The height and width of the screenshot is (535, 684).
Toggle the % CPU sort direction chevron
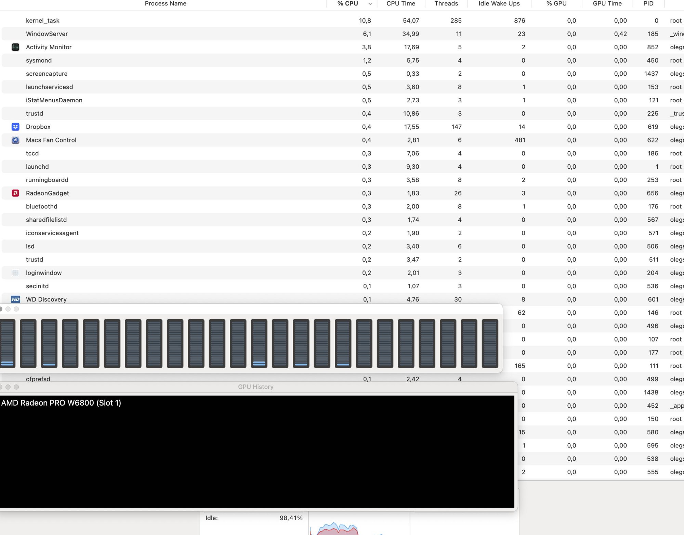[370, 4]
